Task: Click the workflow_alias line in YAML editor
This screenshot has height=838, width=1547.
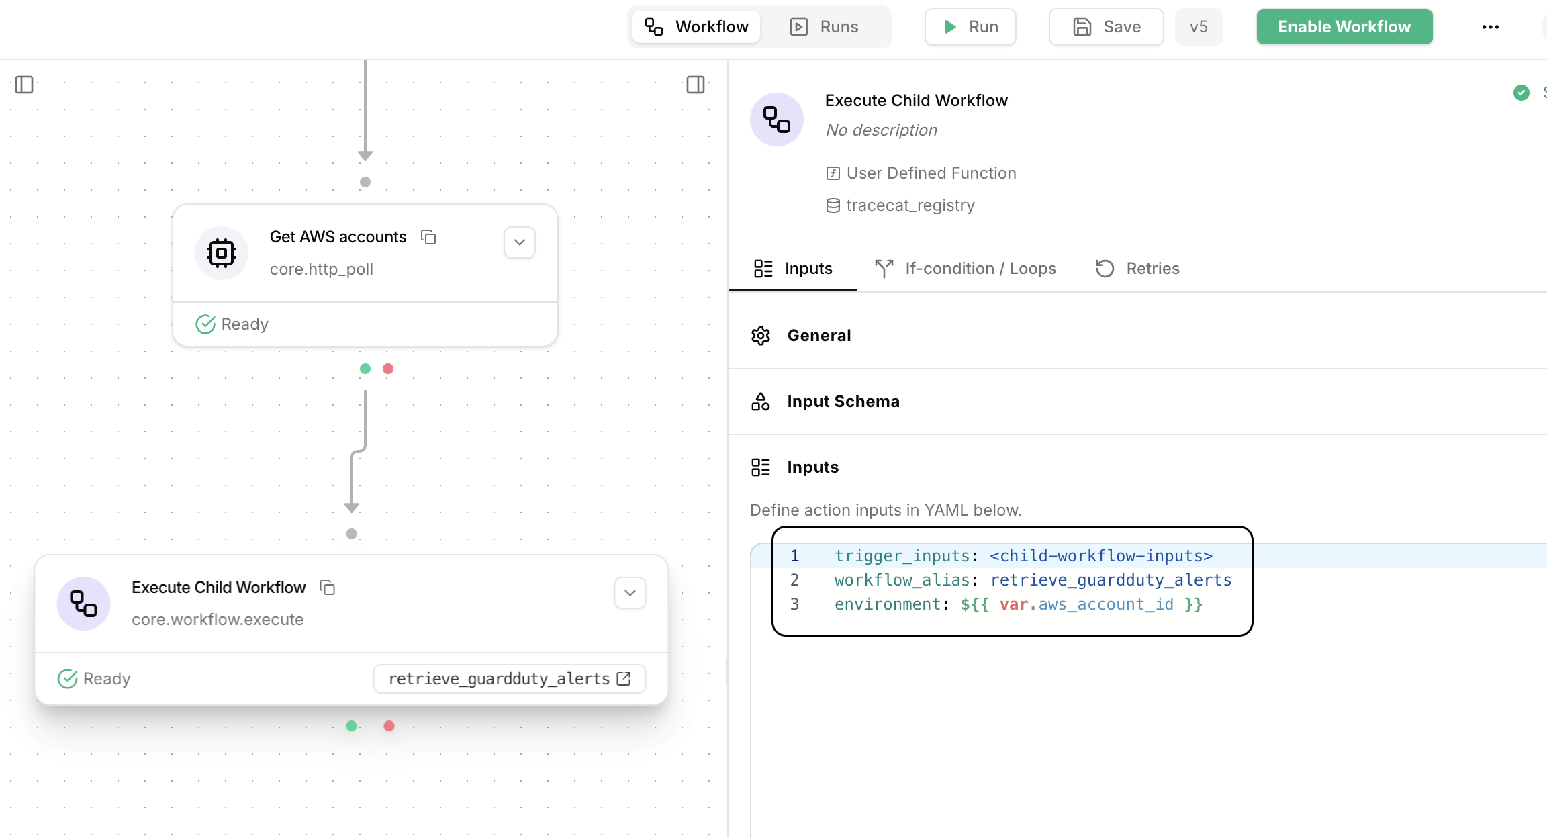Action: (1033, 580)
